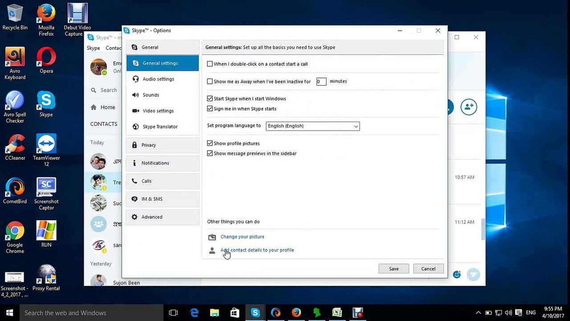Uncheck Start Skype when I start Windows
Image resolution: width=570 pixels, height=321 pixels.
point(210,99)
